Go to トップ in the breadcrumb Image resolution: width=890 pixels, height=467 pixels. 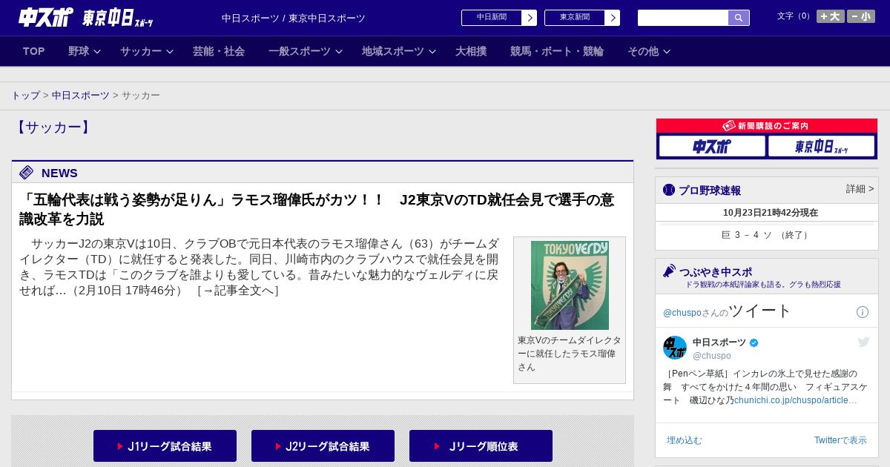coord(25,96)
